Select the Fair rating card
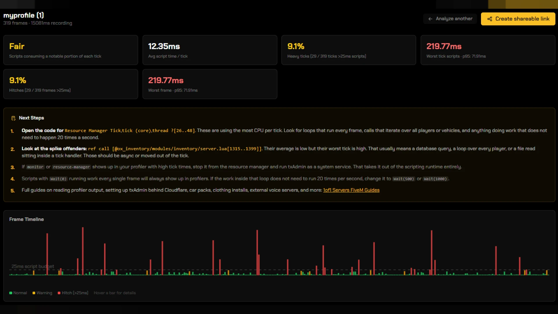Image resolution: width=558 pixels, height=314 pixels. coord(71,50)
